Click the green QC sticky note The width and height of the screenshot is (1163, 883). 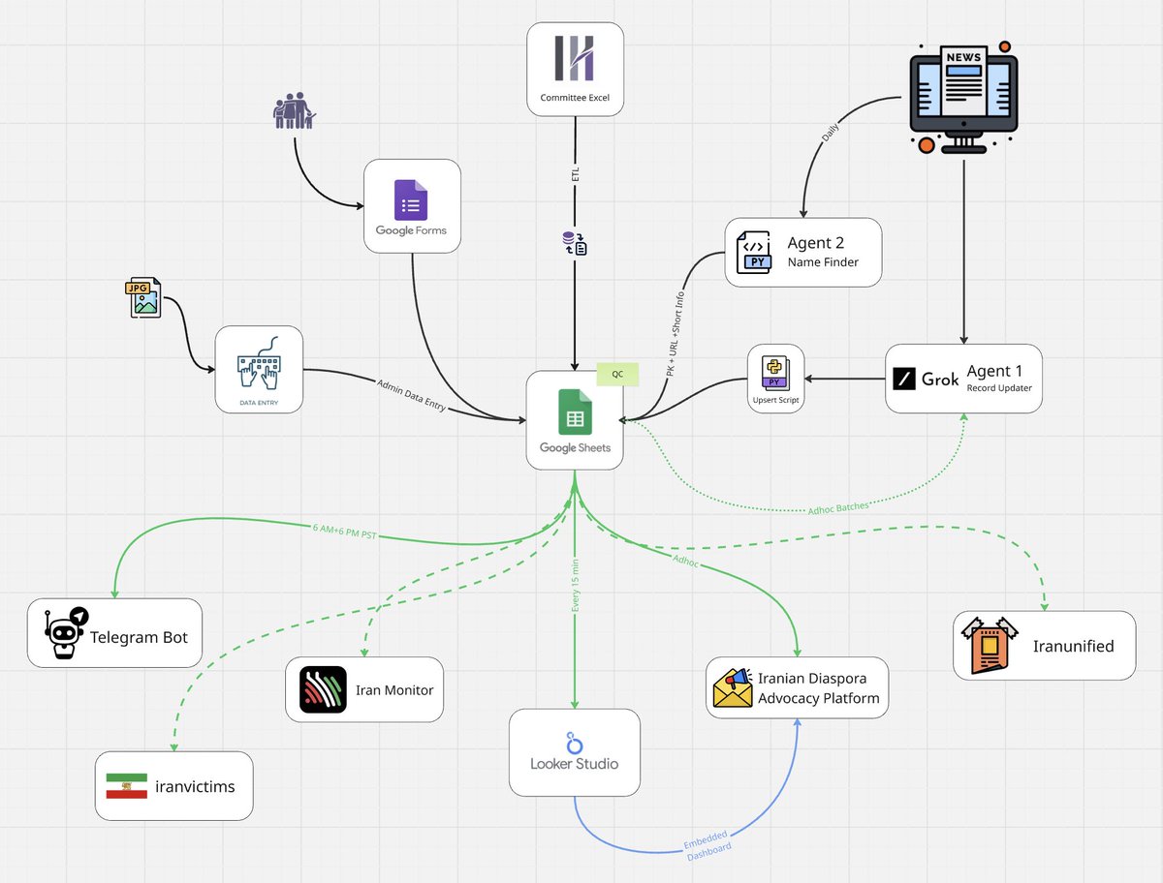pyautogui.click(x=617, y=373)
